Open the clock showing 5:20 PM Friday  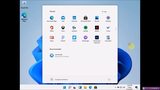click(x=129, y=87)
